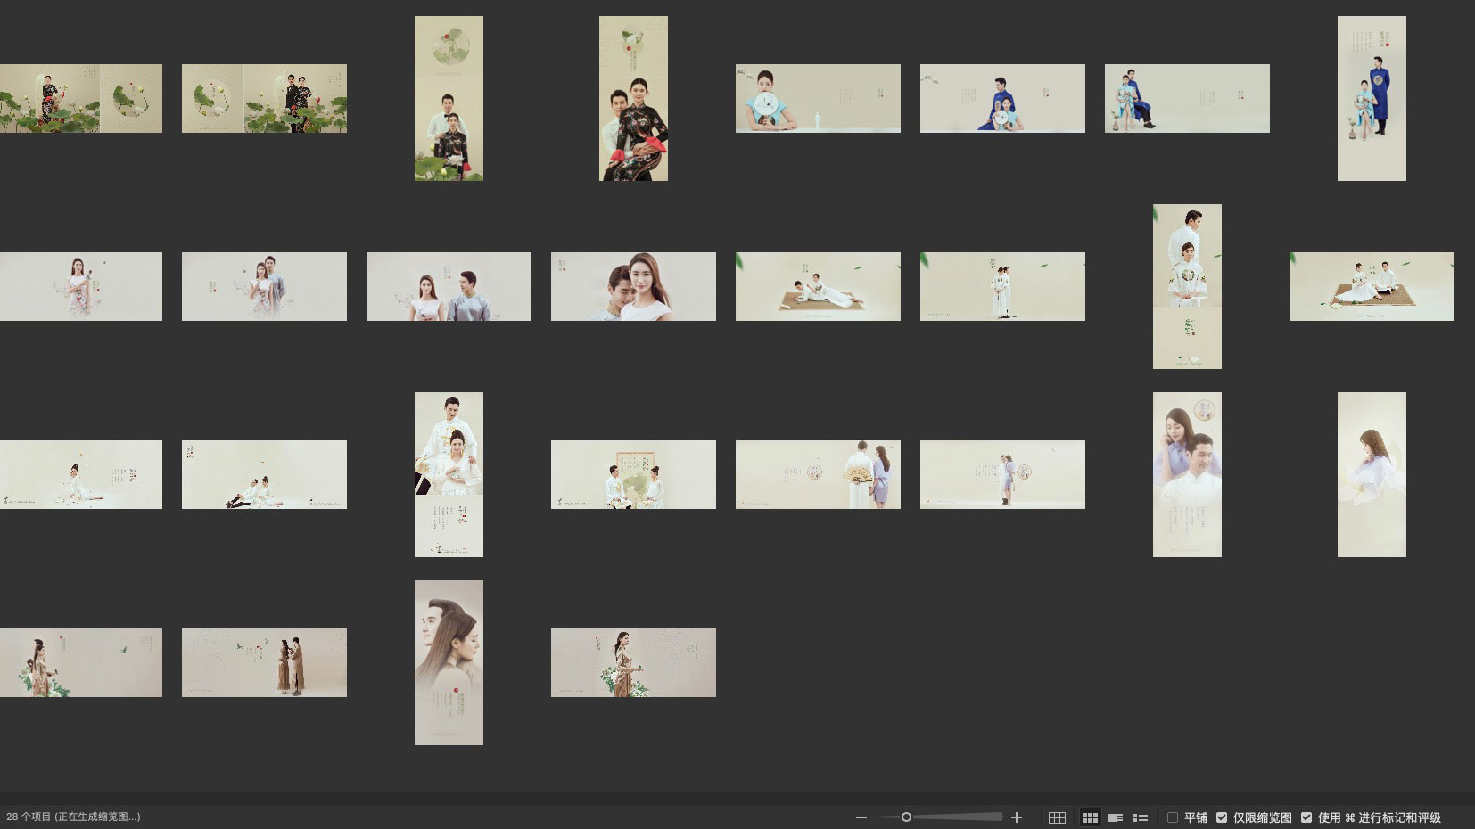The image size is (1475, 829).
Task: Toggle the 使用 ⌘ 进行标记和评级 checkbox
Action: coord(1306,817)
